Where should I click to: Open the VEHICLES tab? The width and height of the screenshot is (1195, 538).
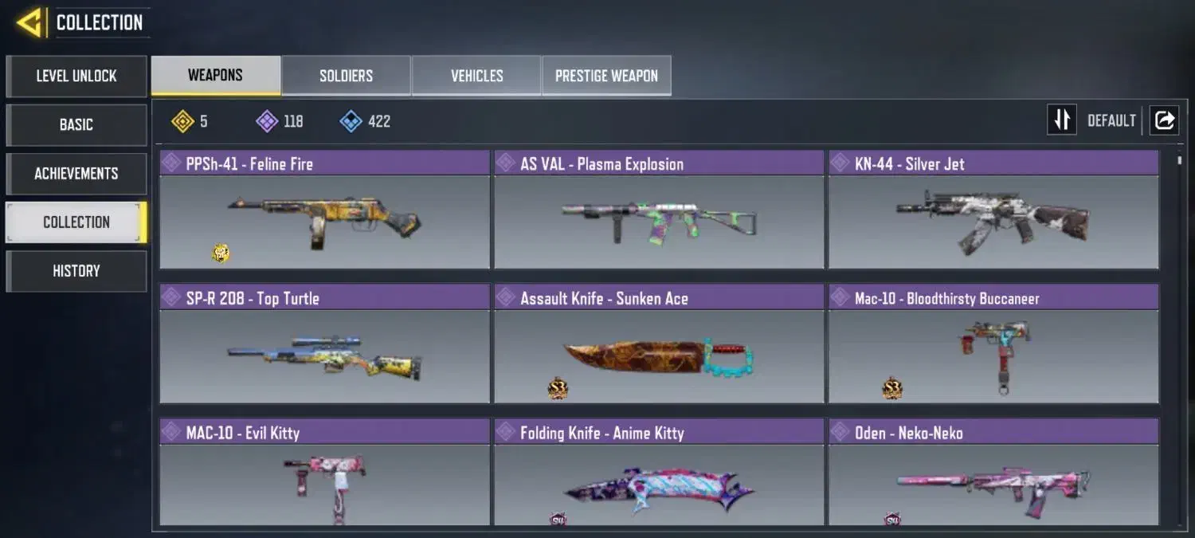(x=476, y=76)
